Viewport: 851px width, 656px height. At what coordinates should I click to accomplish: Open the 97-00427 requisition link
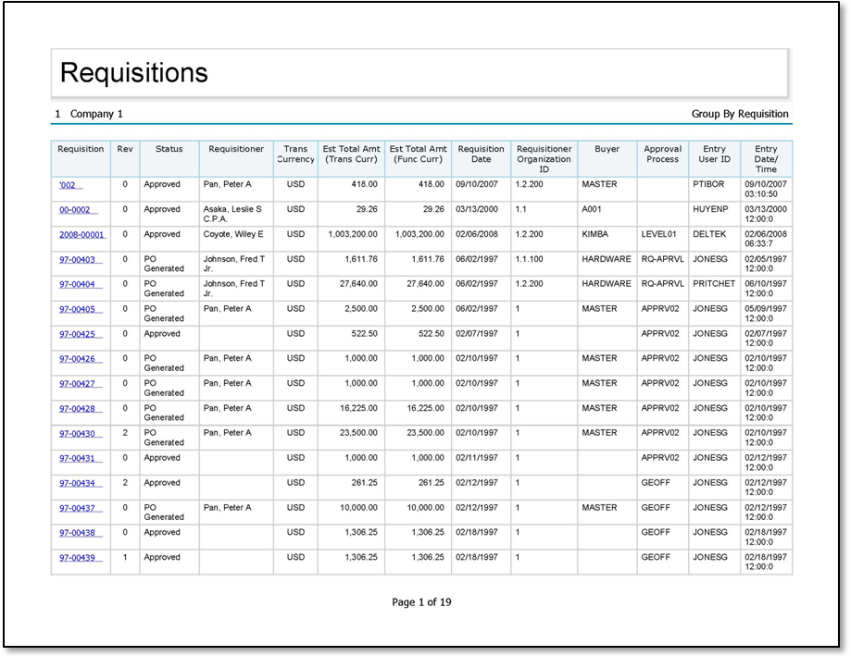77,384
